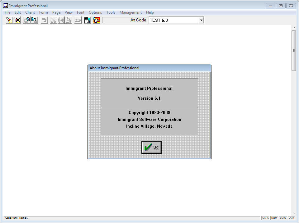Click the save-to-file toolbar icon with down arrow
Image resolution: width=299 pixels, height=223 pixels.
(34, 20)
